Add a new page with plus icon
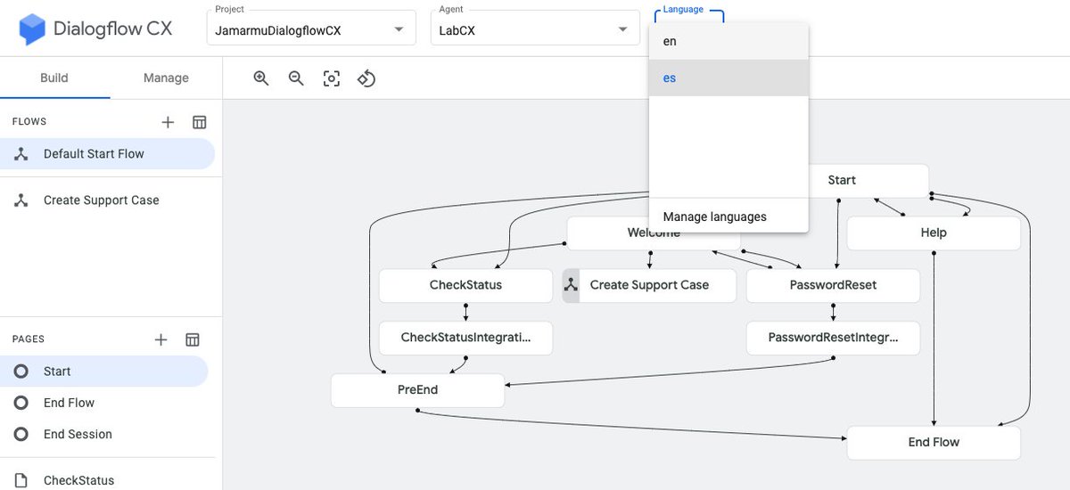1070x490 pixels. point(160,339)
